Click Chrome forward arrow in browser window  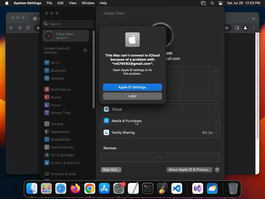coord(20,28)
